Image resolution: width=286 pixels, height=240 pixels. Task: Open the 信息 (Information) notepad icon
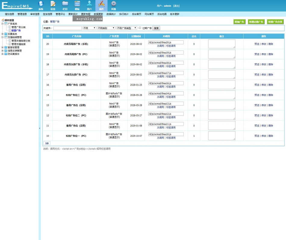pyautogui.click(x=53, y=4)
